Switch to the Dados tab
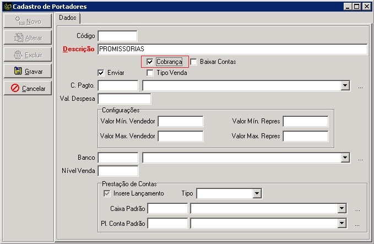Viewport: 374px width, 244px height. click(68, 18)
